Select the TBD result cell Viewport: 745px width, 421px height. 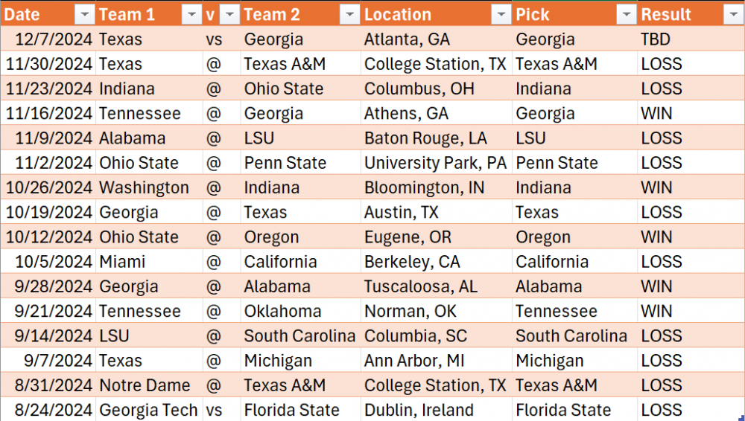tap(656, 39)
